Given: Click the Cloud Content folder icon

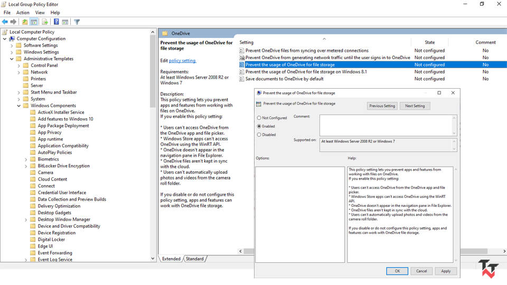Looking at the screenshot, I should point(33,179).
